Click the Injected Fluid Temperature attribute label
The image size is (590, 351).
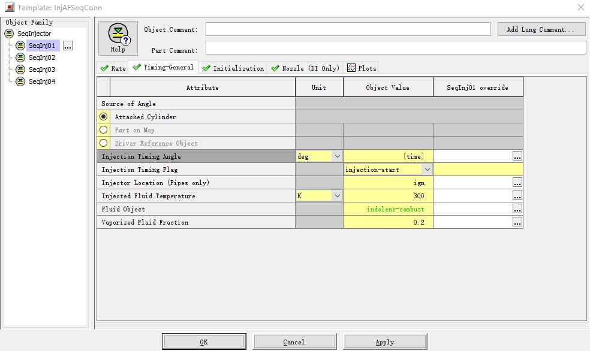point(148,196)
